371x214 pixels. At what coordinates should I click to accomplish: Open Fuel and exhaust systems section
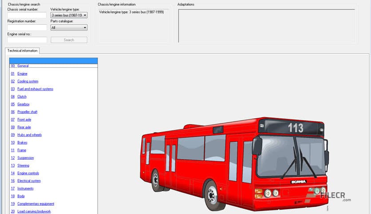pos(35,89)
